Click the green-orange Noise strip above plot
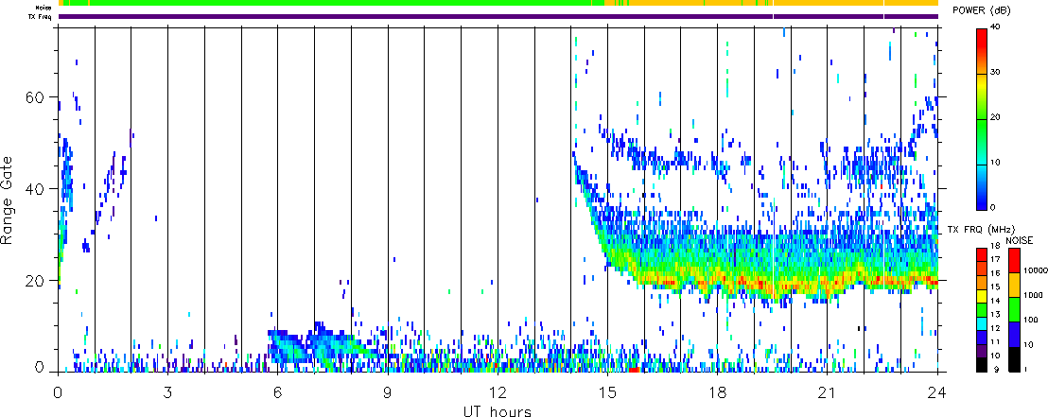Screen dimensions: 1048x417 498,4
